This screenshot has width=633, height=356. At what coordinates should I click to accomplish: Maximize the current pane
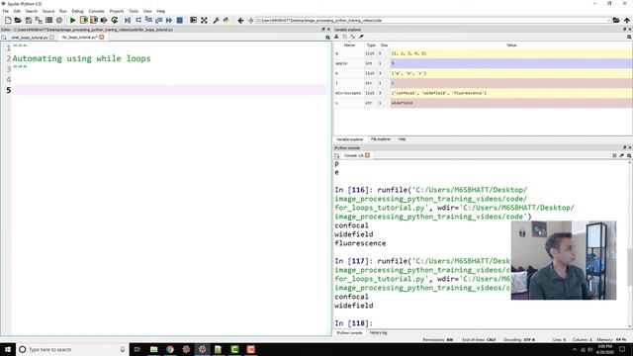pos(194,20)
